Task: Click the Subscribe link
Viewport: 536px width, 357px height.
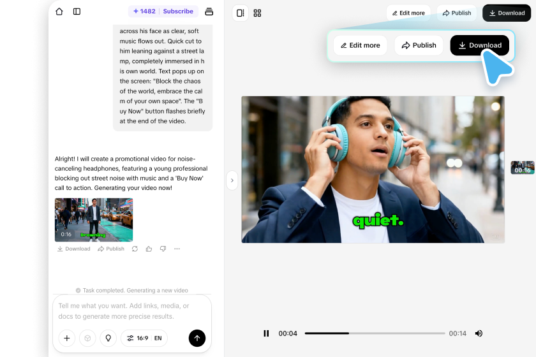Action: click(x=178, y=11)
